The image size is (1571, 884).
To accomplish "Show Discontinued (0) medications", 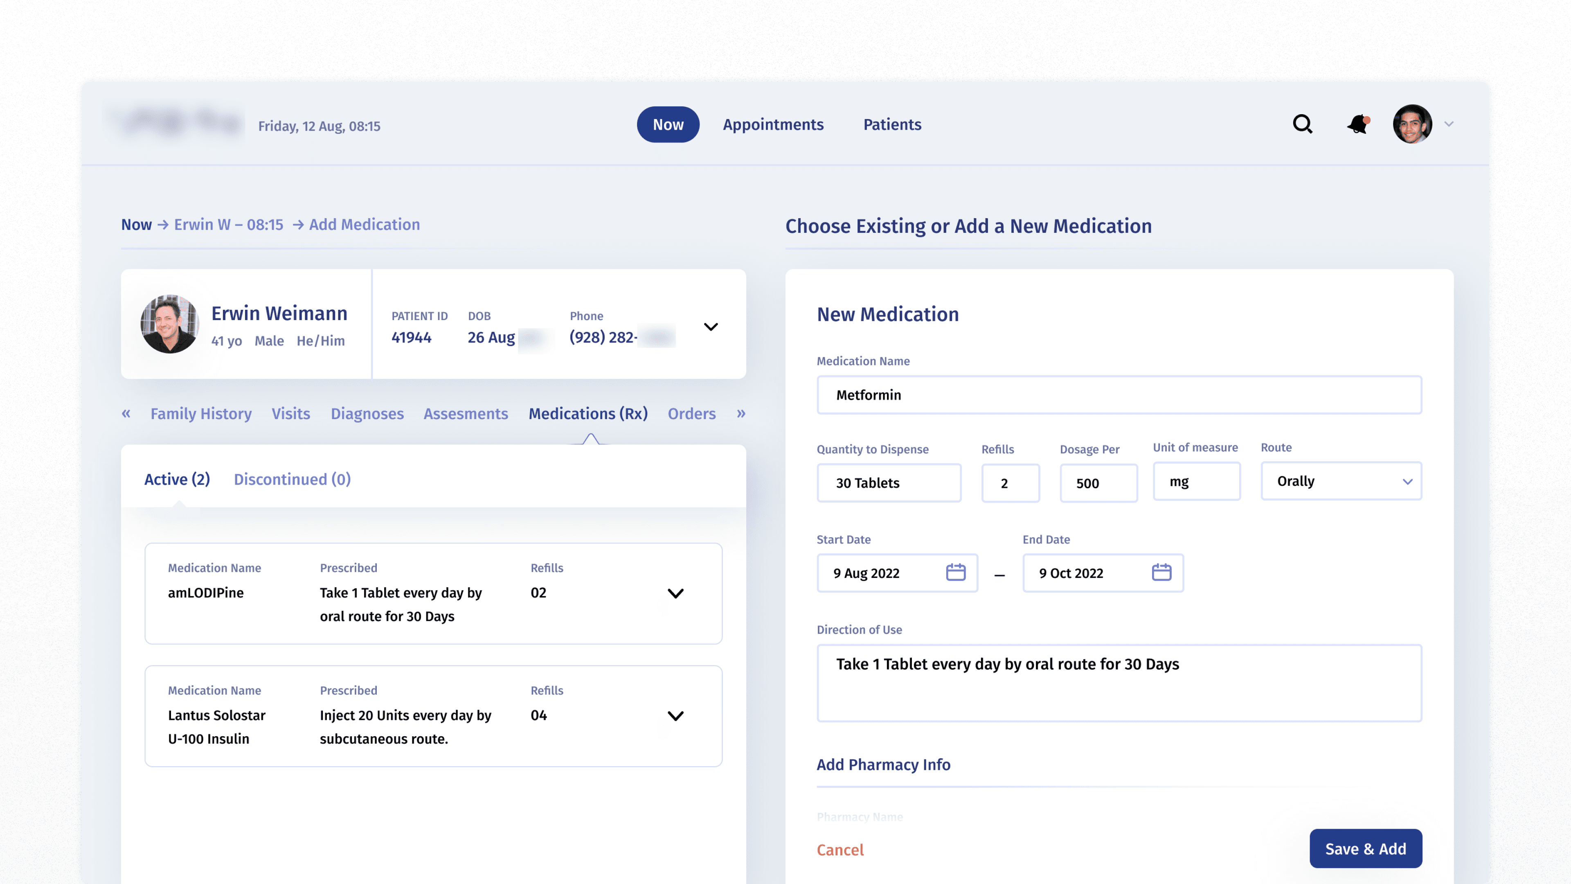I will point(292,480).
